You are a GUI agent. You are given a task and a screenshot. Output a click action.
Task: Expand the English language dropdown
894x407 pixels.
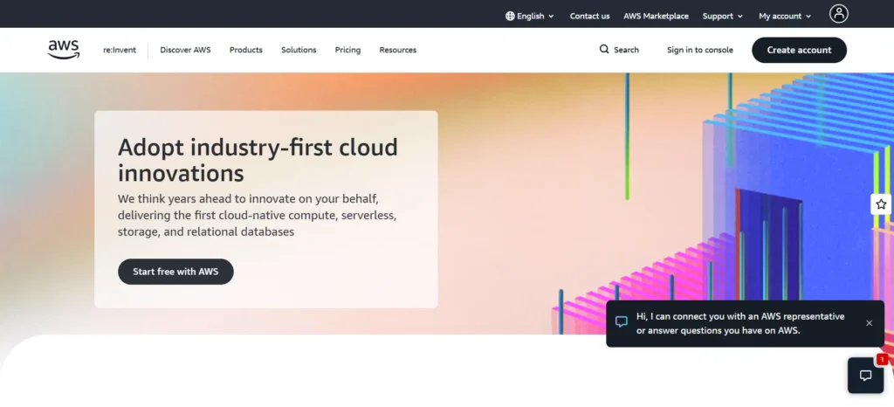pos(530,16)
